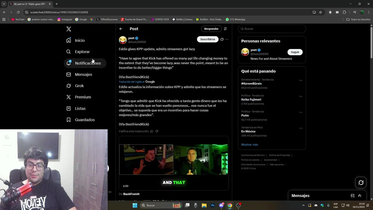Click the browser back arrow
373x210 pixels.
click(x=4, y=12)
